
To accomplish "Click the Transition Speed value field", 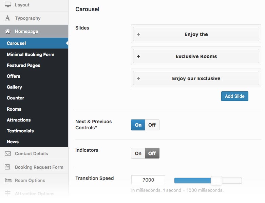I will [148, 180].
